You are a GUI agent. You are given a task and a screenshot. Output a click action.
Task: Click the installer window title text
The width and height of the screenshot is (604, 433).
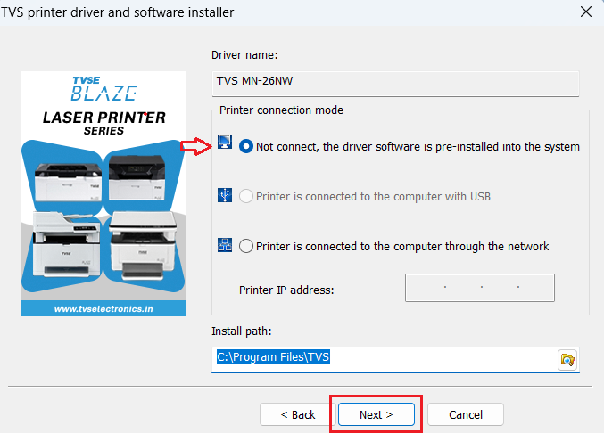tap(117, 12)
